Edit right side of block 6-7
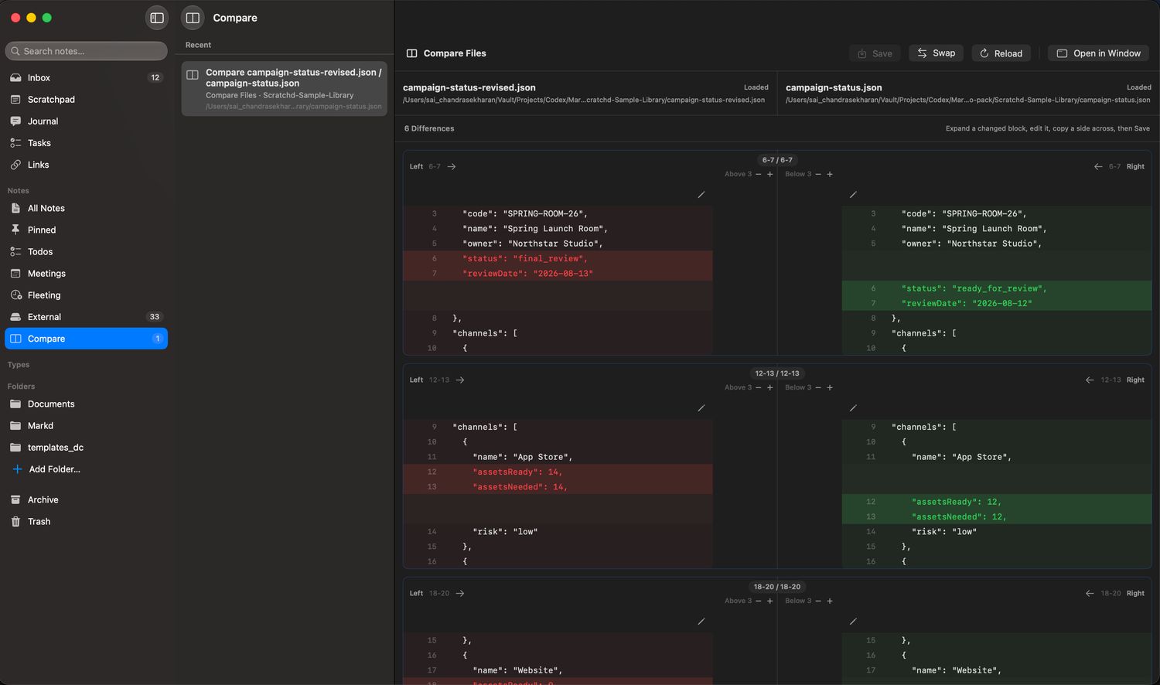The width and height of the screenshot is (1160, 685). click(853, 195)
